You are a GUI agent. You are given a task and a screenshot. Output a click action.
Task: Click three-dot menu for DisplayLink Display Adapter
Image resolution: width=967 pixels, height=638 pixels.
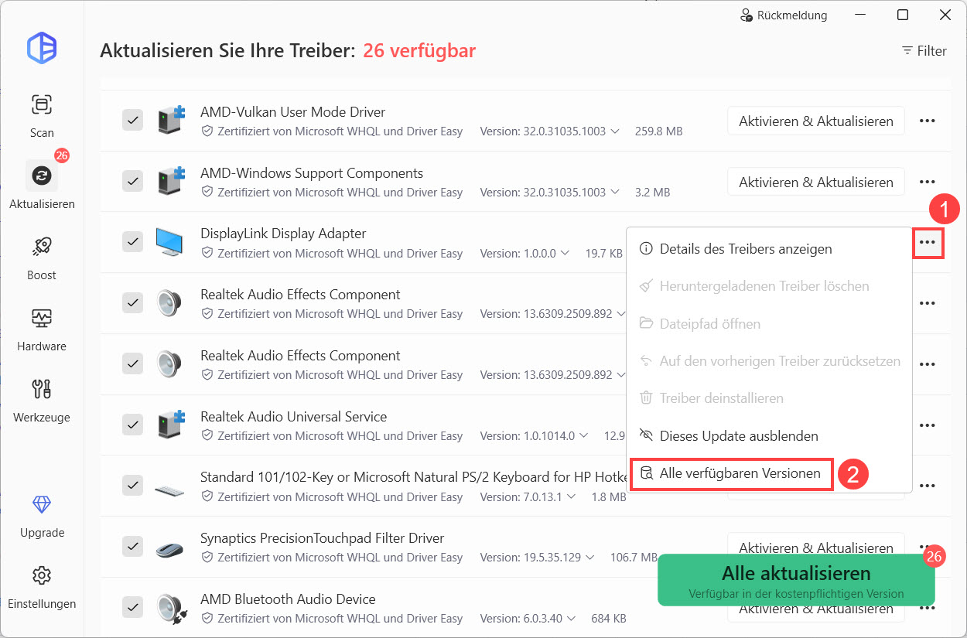928,243
